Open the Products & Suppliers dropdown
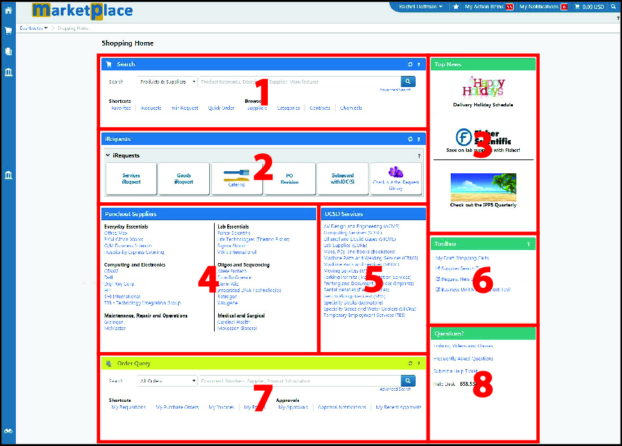The width and height of the screenshot is (622, 446). 167,81
